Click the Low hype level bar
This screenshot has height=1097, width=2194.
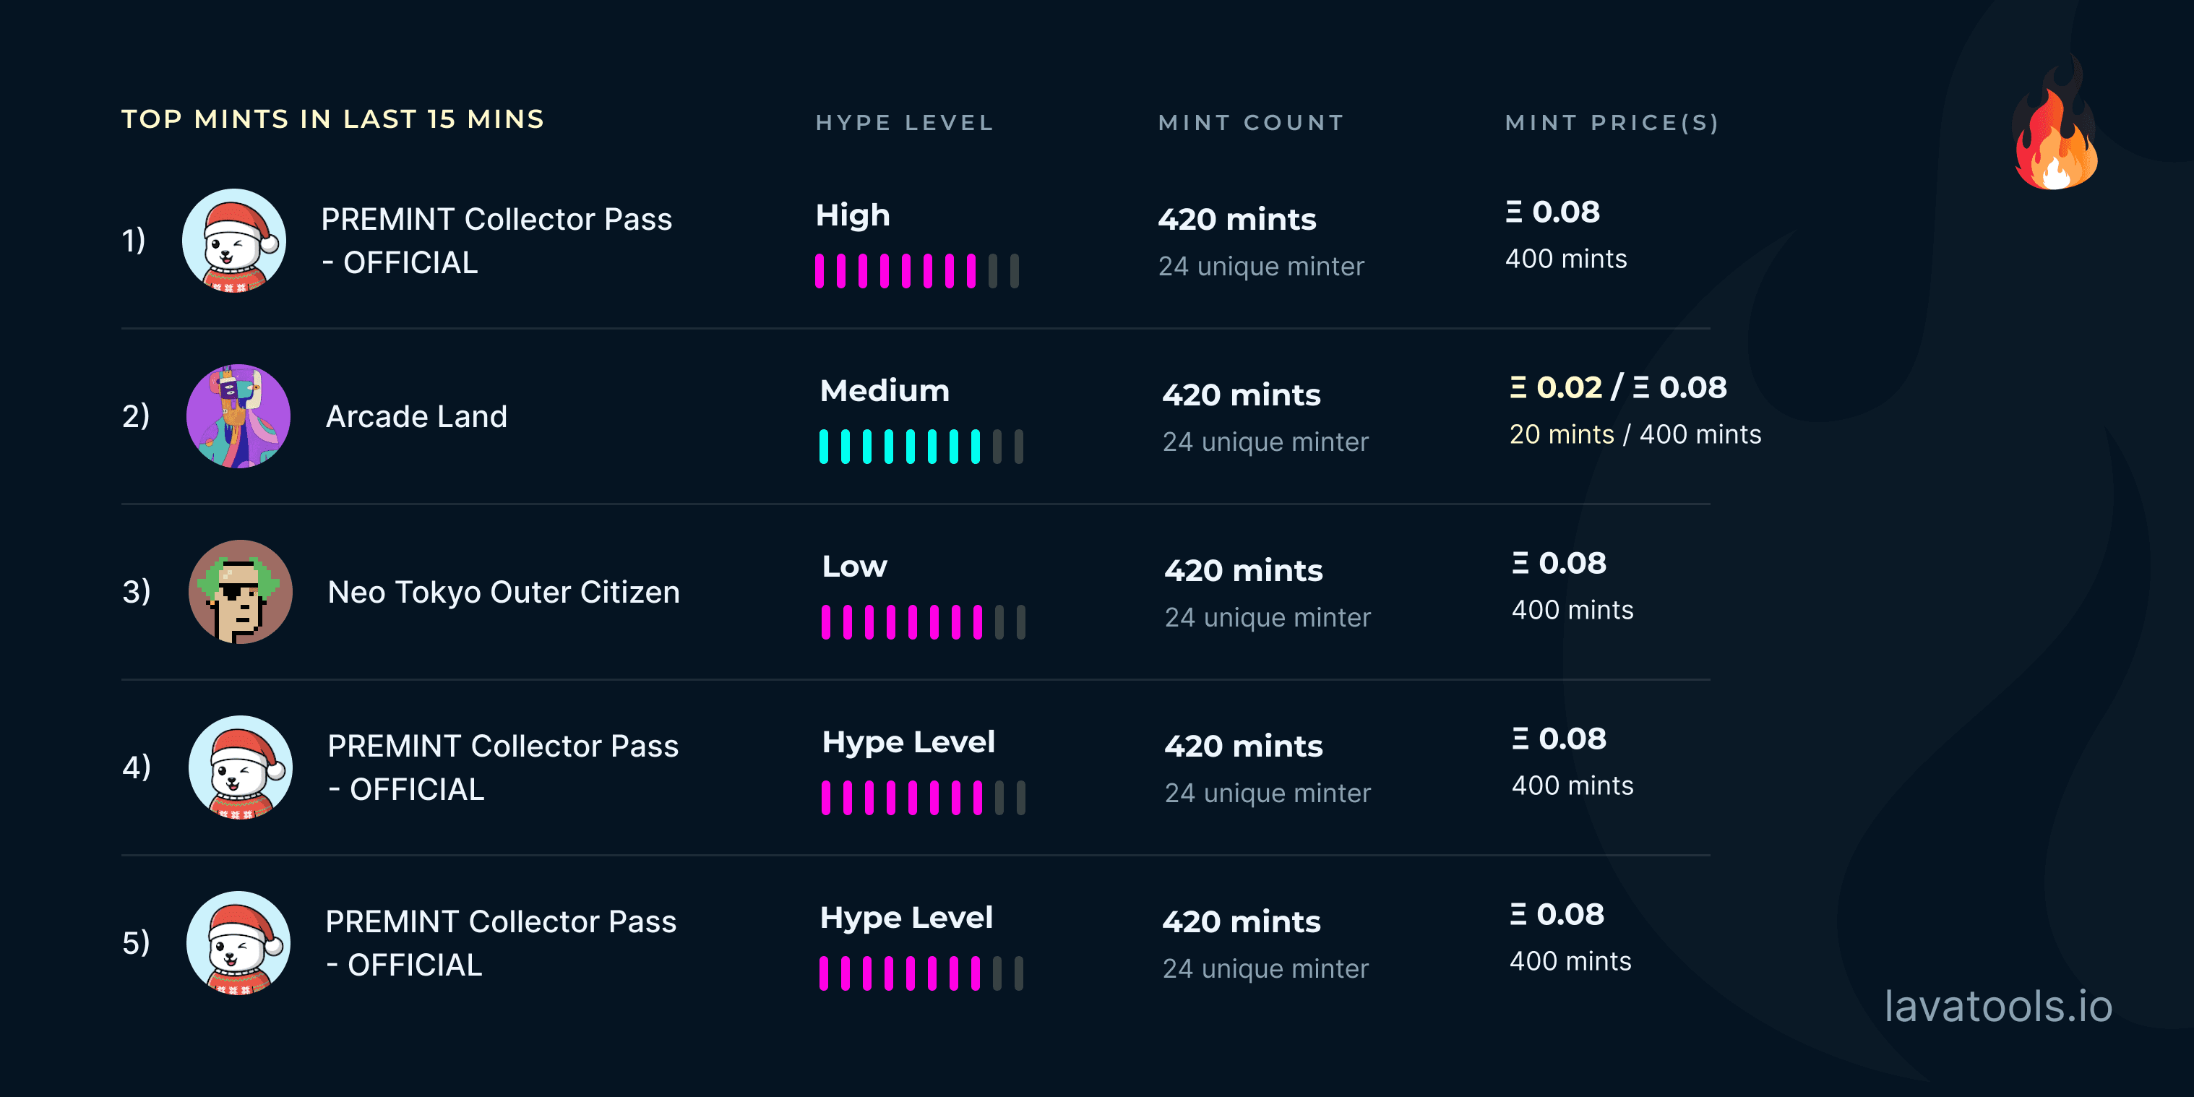[924, 621]
